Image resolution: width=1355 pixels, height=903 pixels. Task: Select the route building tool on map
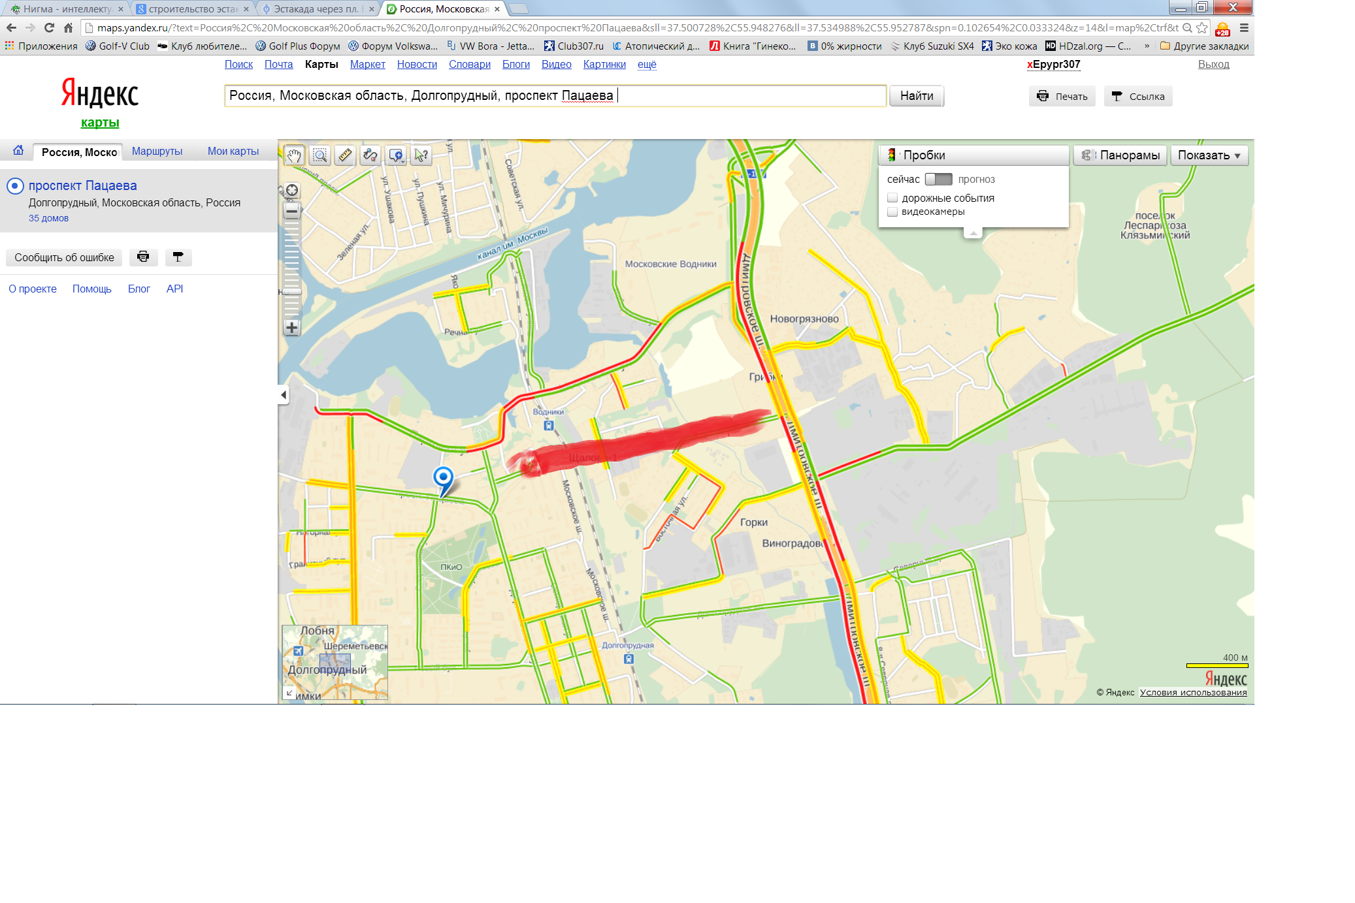click(x=370, y=155)
